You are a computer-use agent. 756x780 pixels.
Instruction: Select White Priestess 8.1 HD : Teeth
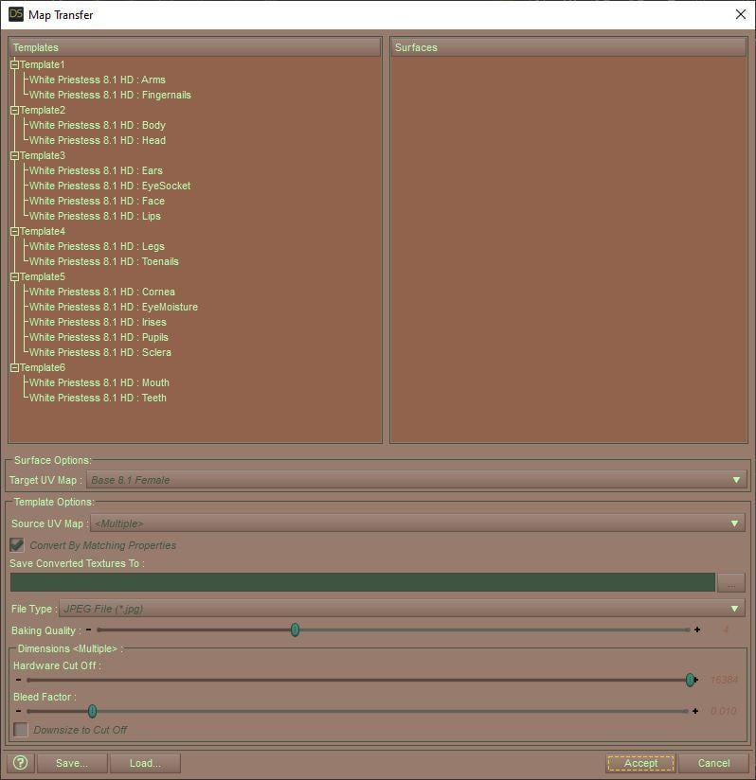click(98, 398)
